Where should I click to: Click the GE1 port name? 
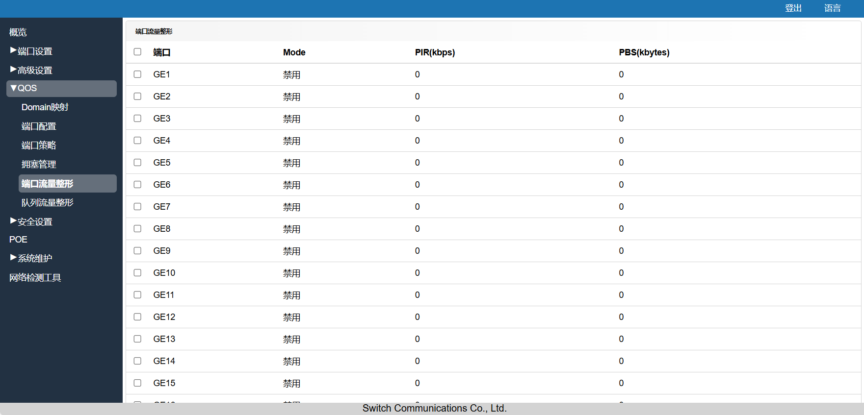162,74
